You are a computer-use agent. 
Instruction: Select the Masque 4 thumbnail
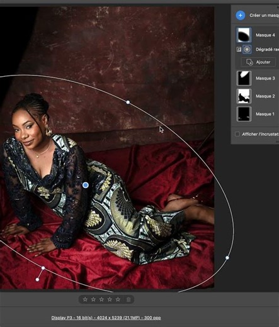244,35
